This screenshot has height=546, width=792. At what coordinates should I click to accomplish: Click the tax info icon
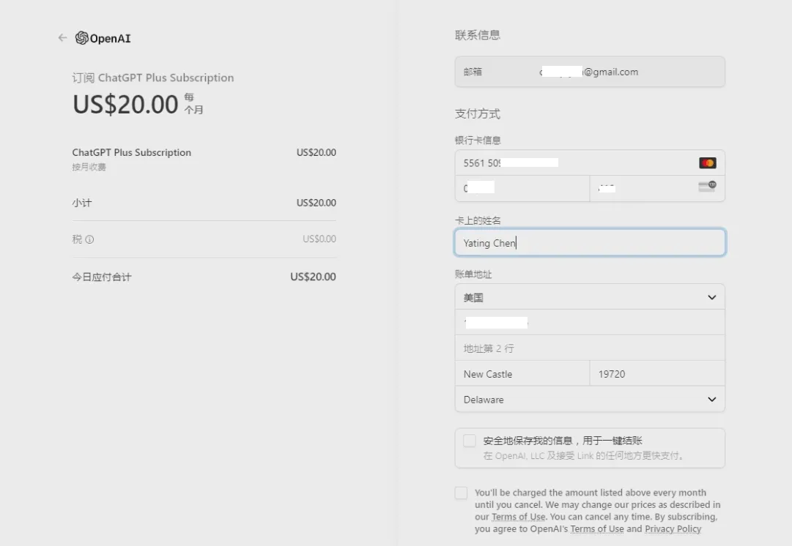tap(89, 239)
